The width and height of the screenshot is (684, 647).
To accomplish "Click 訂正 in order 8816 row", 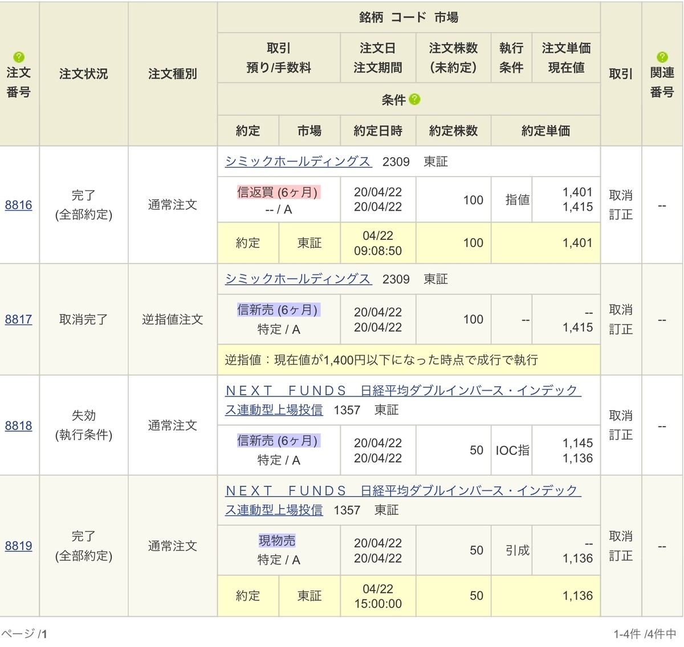I will click(x=621, y=215).
